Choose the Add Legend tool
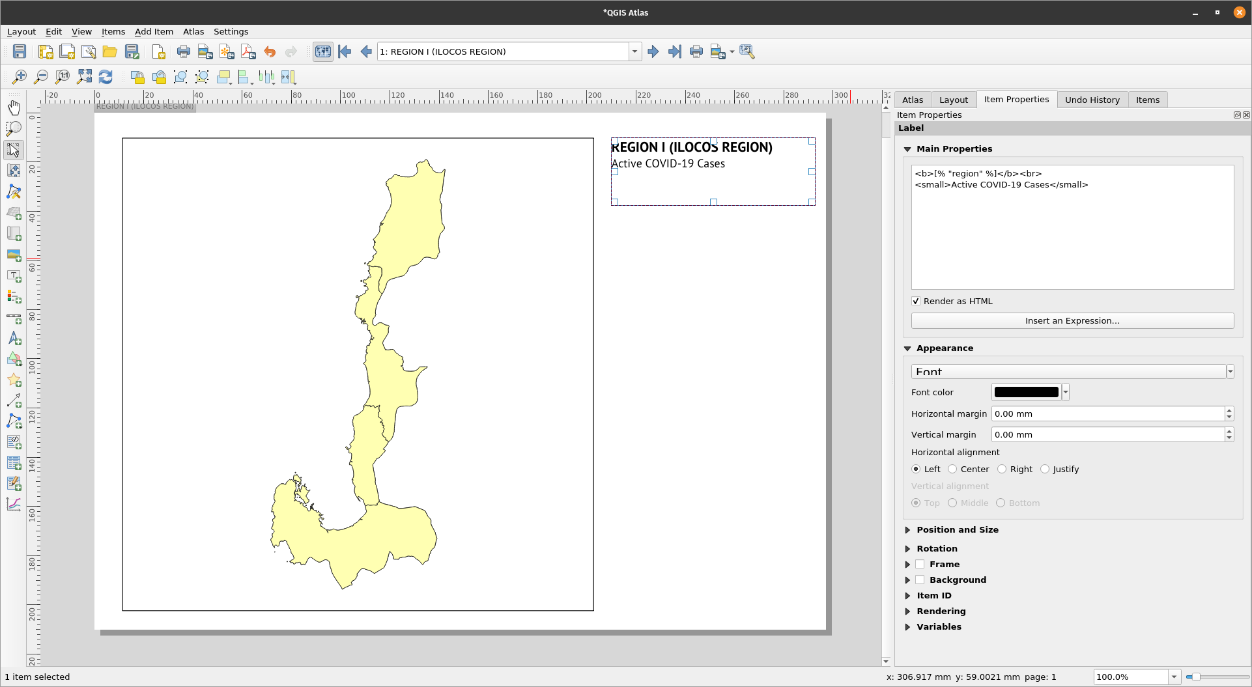1252x687 pixels. [14, 297]
